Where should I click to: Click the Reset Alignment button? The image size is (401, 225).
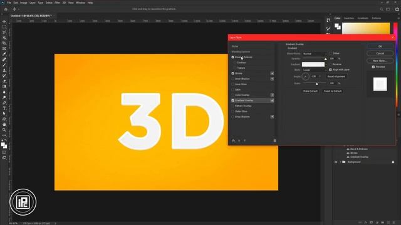(336, 76)
